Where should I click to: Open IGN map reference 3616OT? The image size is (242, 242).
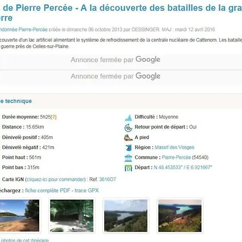(x=108, y=180)
